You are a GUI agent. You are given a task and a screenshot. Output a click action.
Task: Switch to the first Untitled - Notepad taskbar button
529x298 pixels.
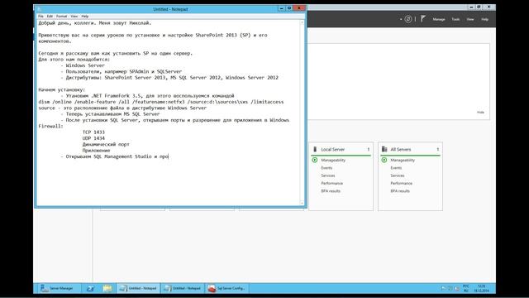coord(138,288)
